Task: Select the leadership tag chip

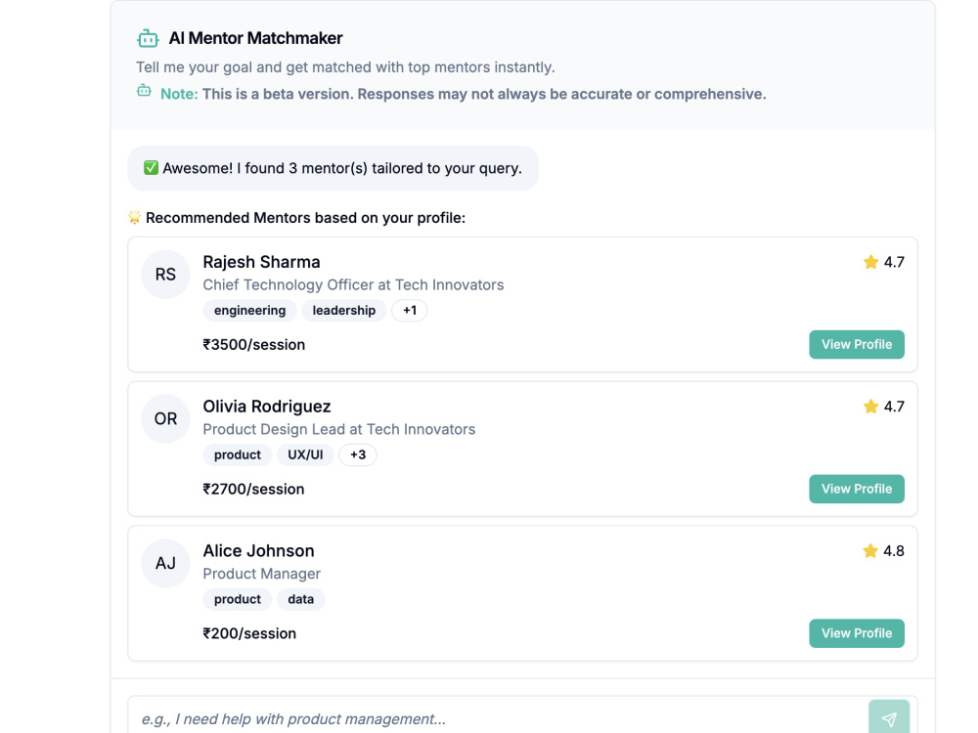Action: (343, 311)
